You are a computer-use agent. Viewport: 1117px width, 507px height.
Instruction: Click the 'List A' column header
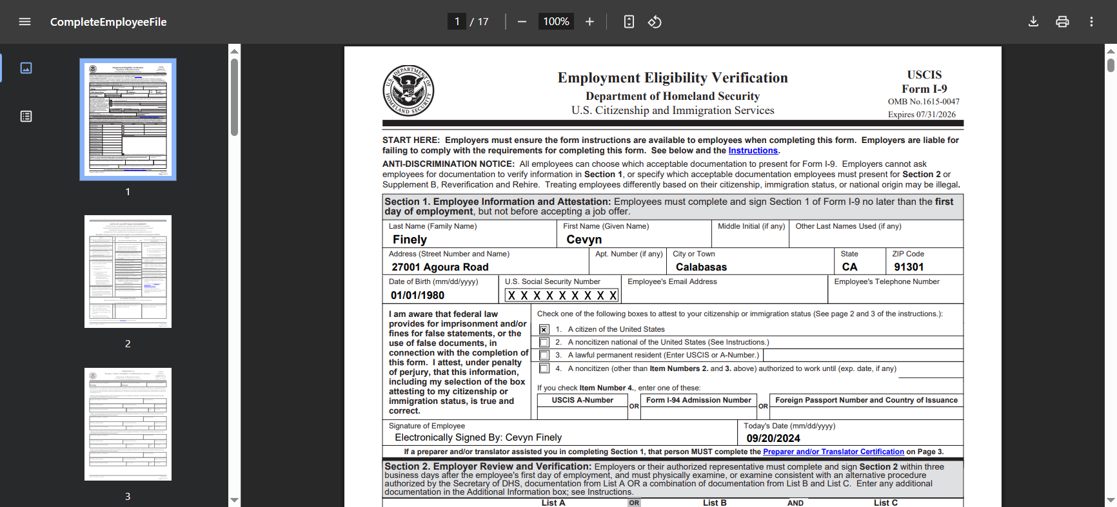pos(553,502)
